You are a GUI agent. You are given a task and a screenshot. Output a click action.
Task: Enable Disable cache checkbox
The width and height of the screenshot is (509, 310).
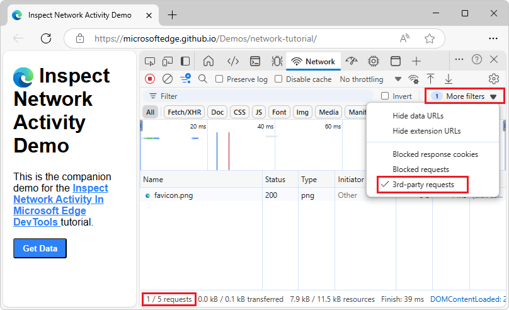tap(278, 79)
